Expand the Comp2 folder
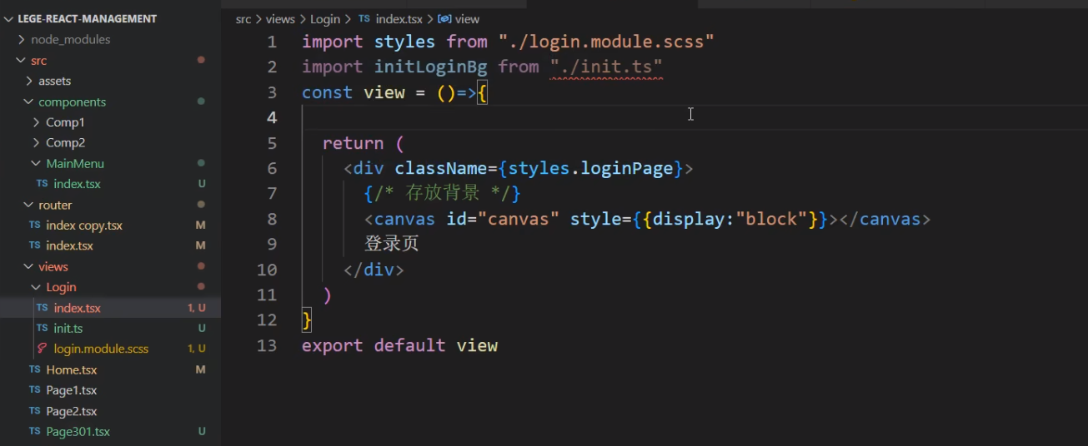The height and width of the screenshot is (446, 1088). point(37,142)
